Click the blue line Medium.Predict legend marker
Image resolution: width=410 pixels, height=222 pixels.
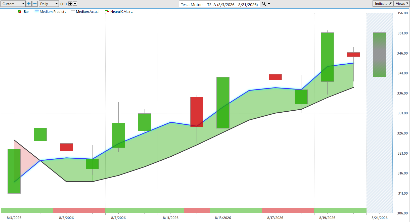click(37, 11)
